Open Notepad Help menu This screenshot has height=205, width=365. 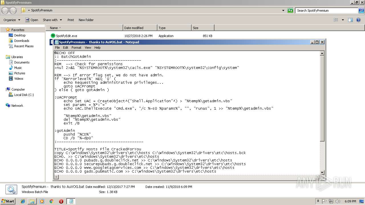[x=98, y=48]
